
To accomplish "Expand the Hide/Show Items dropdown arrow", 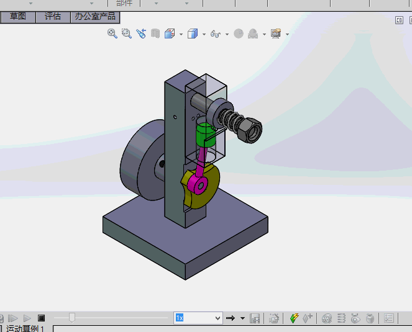I will click(x=227, y=34).
